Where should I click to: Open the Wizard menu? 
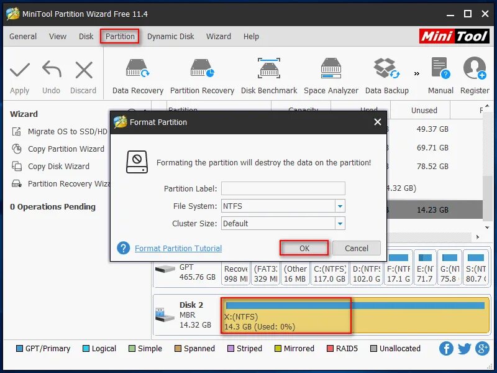click(219, 37)
